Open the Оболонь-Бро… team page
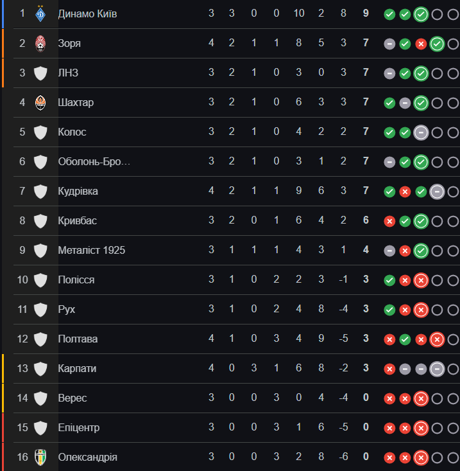 [x=94, y=162]
